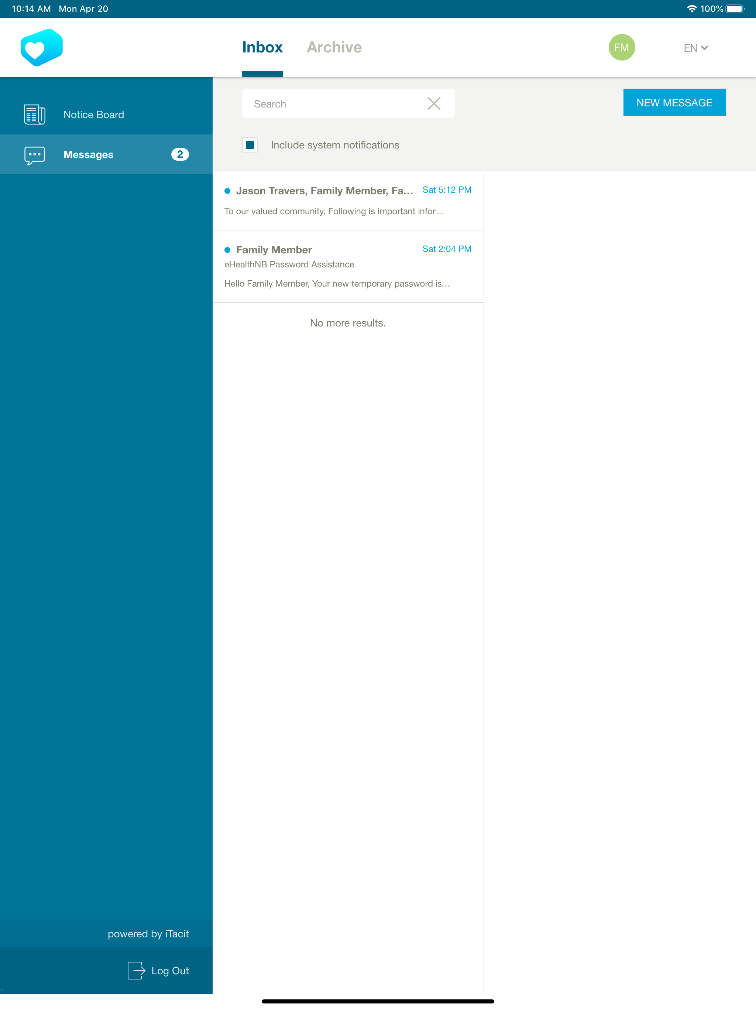Click 'Hello Family Member' preview text
756x1009 pixels.
point(337,284)
